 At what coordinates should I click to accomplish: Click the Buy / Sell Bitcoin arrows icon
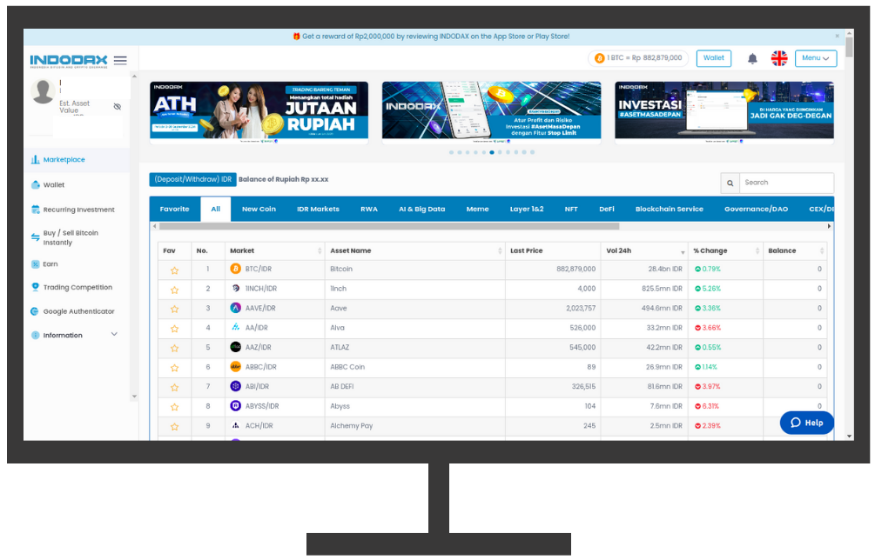[x=35, y=237]
